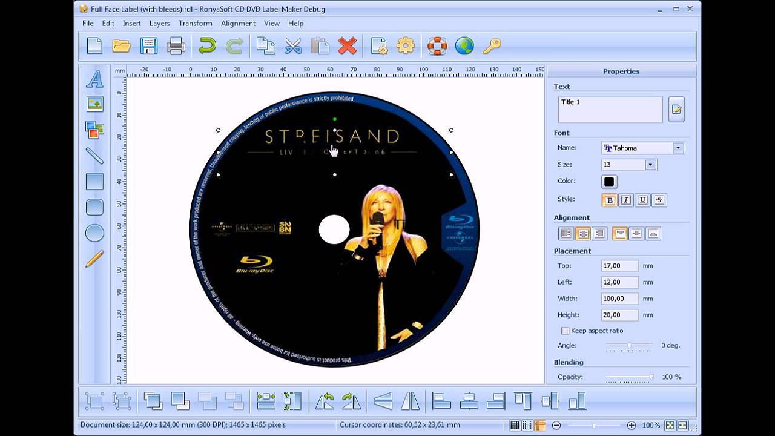Open the text Color swatch

(609, 182)
